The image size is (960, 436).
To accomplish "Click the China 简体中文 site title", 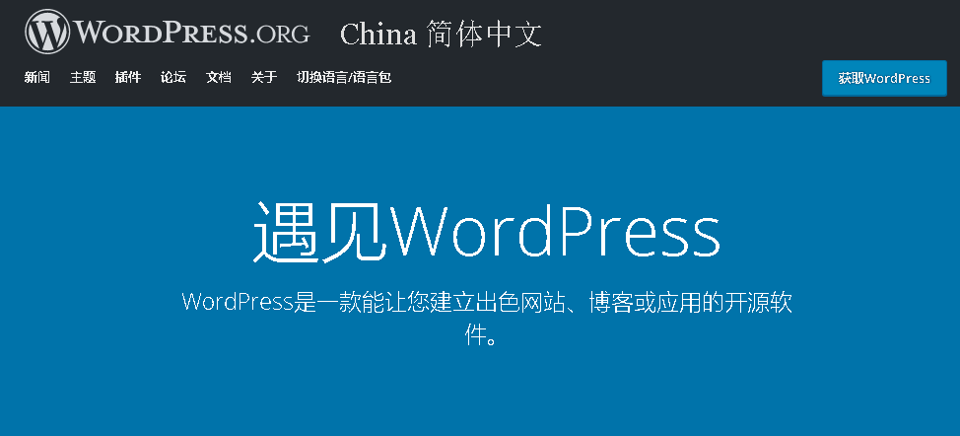I will [x=441, y=35].
